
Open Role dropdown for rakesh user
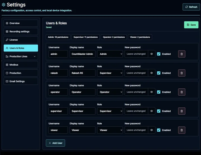(x=110, y=73)
